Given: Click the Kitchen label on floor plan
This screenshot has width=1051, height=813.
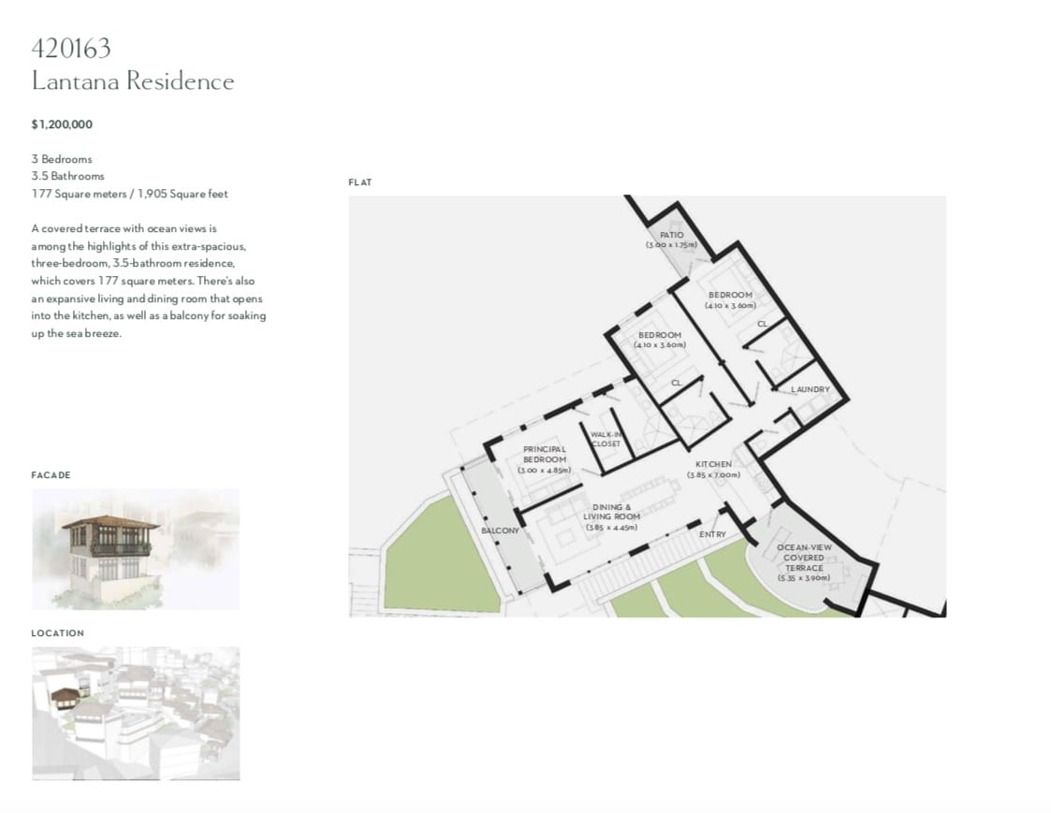Looking at the screenshot, I should click(713, 464).
